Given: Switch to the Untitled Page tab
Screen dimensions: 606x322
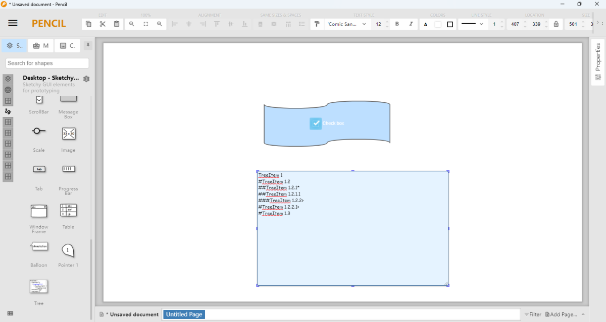Looking at the screenshot, I should [x=184, y=314].
